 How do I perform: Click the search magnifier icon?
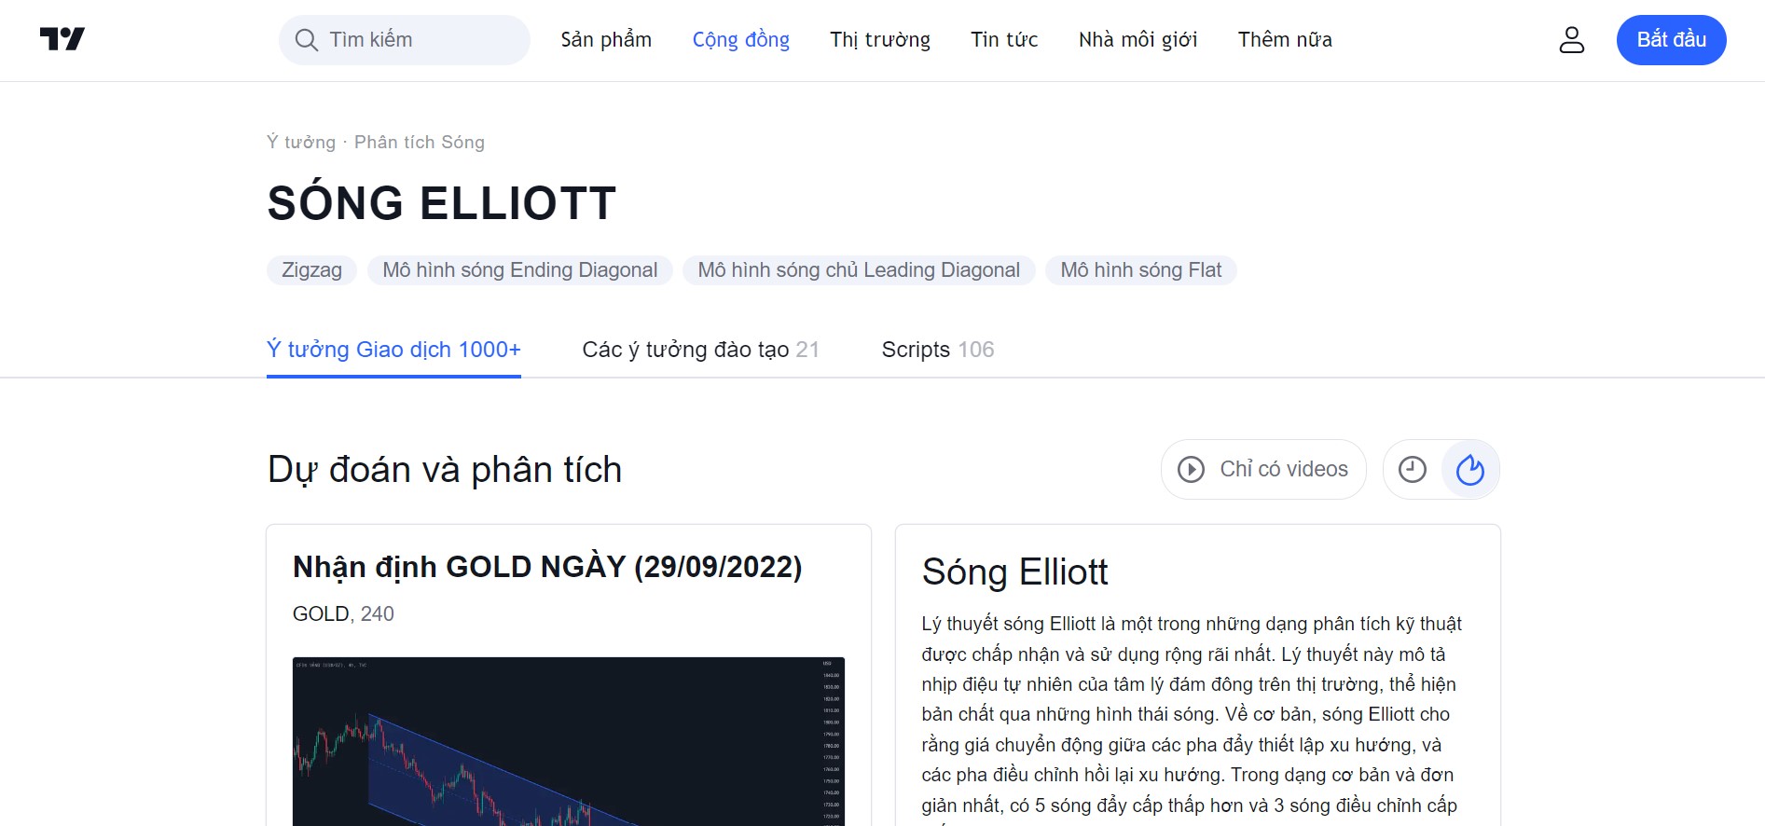306,40
